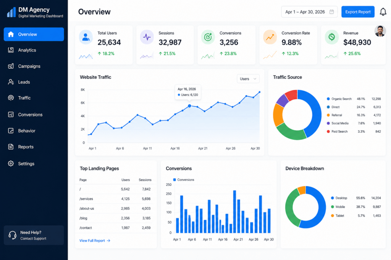391x260 pixels.
Task: Click the DM Agency bar-chart logo
Action: (11, 12)
